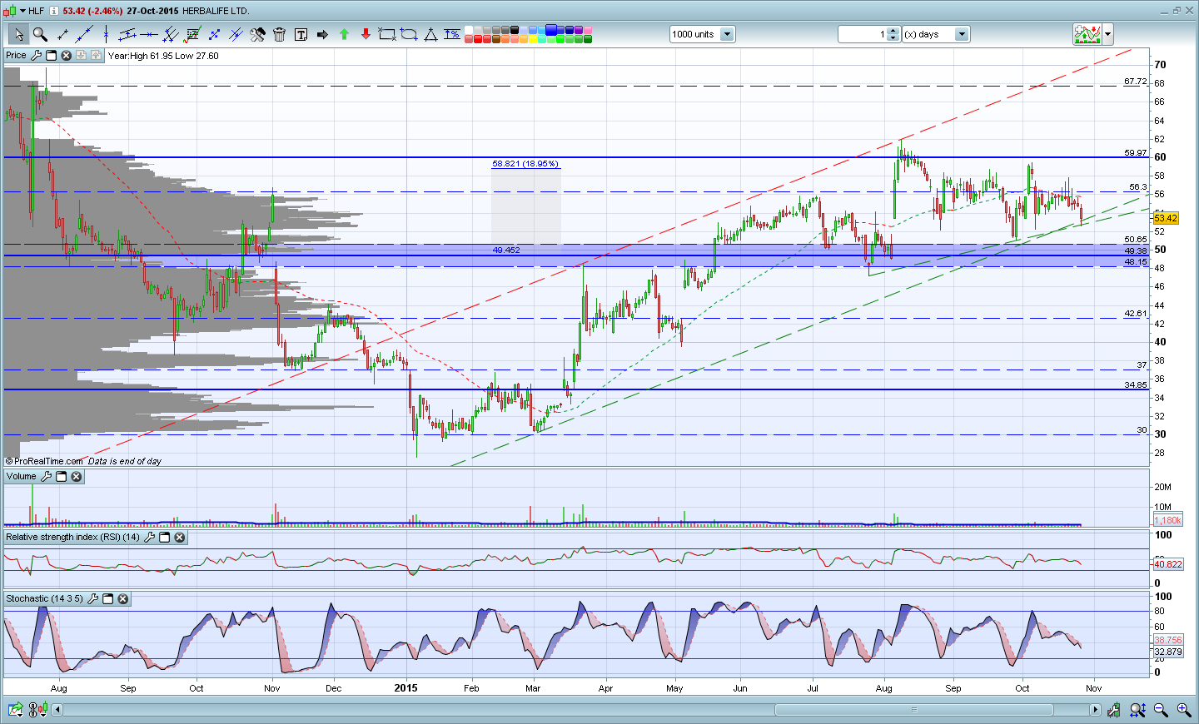
Task: Activate the magnifying glass zoom tool
Action: 40,34
